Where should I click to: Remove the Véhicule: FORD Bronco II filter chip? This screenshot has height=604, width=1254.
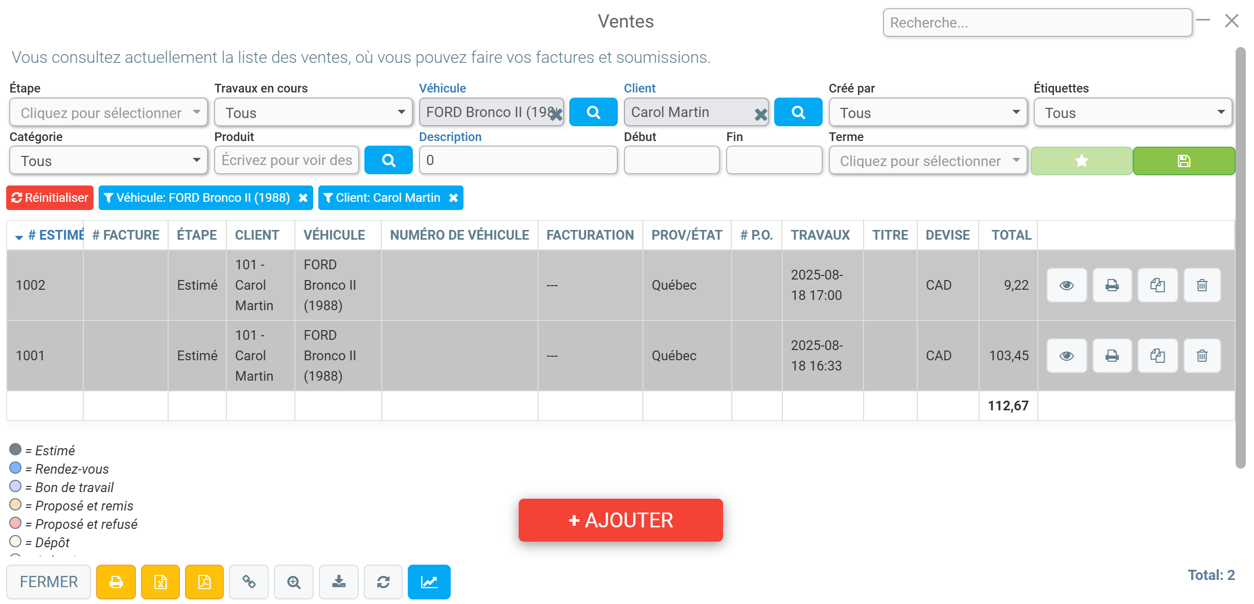(303, 198)
